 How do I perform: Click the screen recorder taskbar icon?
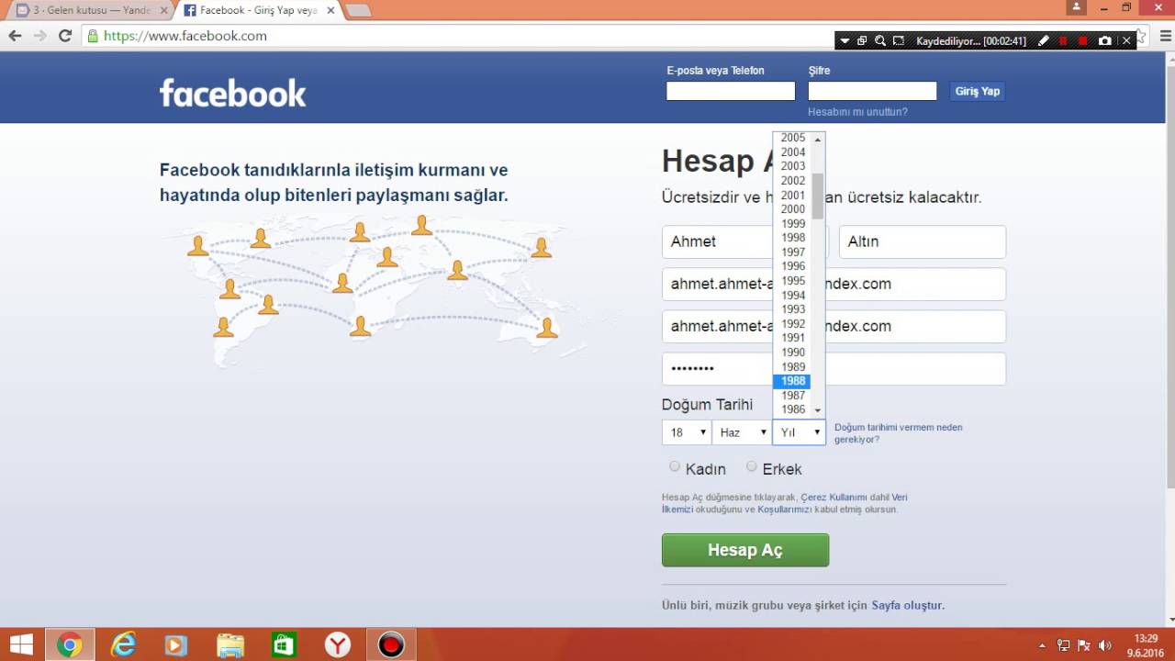point(391,645)
